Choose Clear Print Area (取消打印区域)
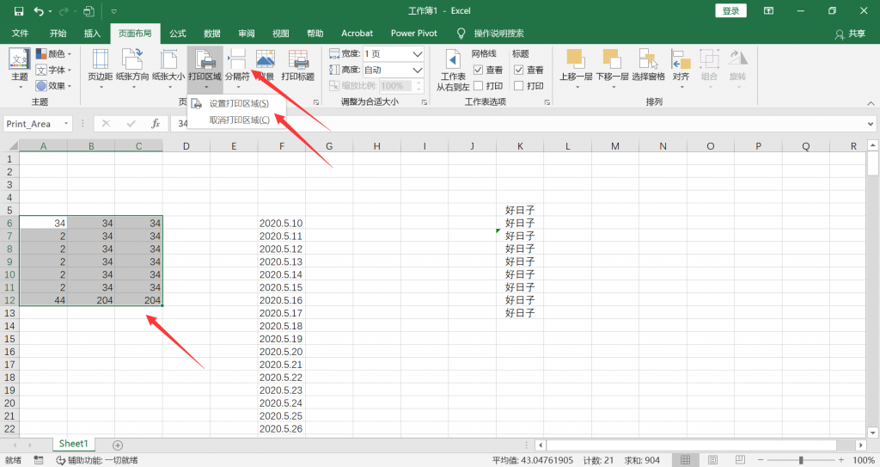Viewport: 880px width, 467px height. 239,120
